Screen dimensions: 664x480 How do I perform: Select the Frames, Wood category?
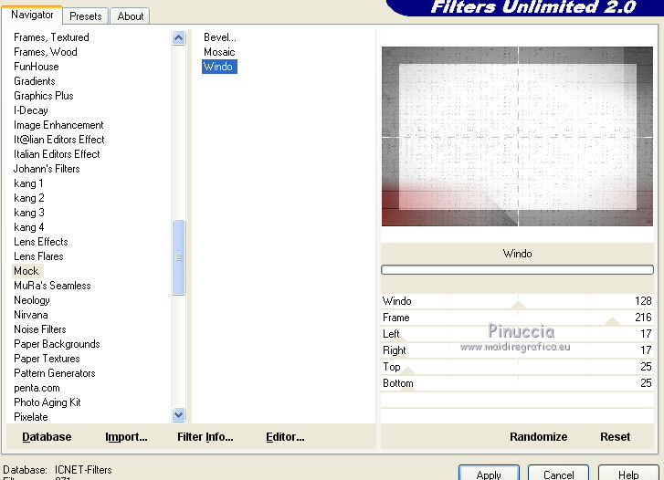point(46,52)
